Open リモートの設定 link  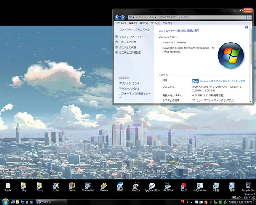click(x=128, y=42)
